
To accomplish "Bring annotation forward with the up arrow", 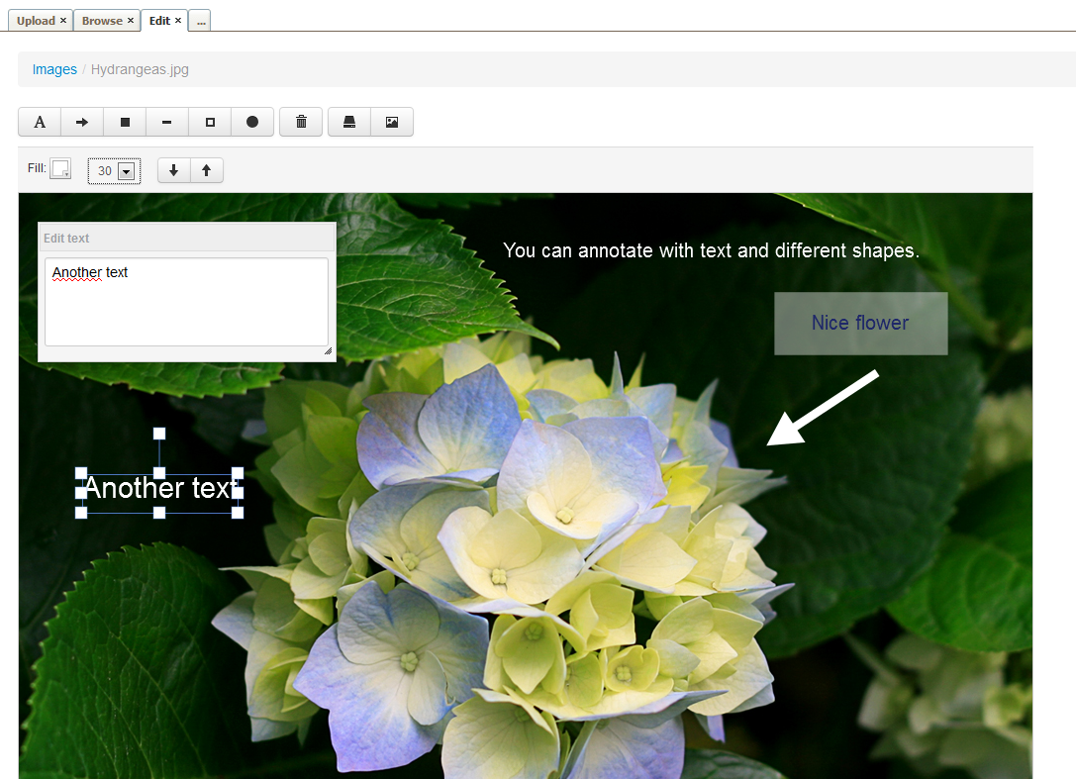I will pyautogui.click(x=206, y=169).
